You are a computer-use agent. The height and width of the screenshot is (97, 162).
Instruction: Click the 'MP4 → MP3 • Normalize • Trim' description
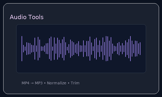point(50,83)
